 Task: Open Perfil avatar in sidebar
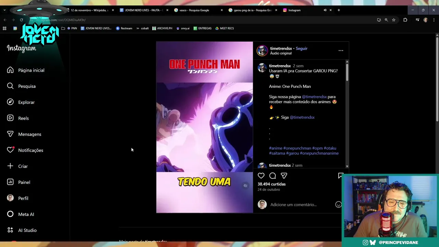tap(10, 198)
